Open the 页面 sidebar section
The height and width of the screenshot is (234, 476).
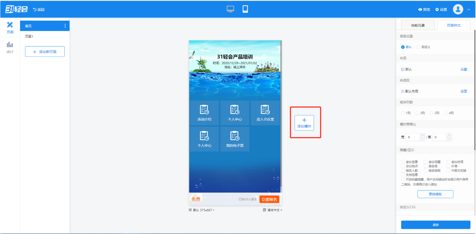tap(10, 28)
